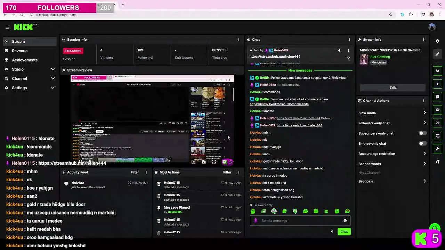Open the Channel Actions options menu
The width and height of the screenshot is (445, 250).
[423, 101]
